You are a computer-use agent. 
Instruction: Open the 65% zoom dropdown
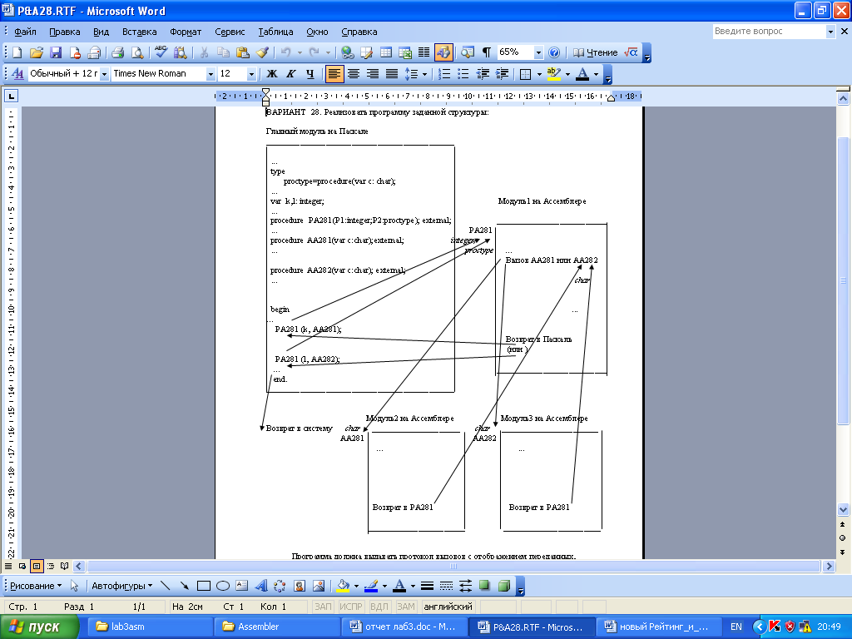[538, 52]
